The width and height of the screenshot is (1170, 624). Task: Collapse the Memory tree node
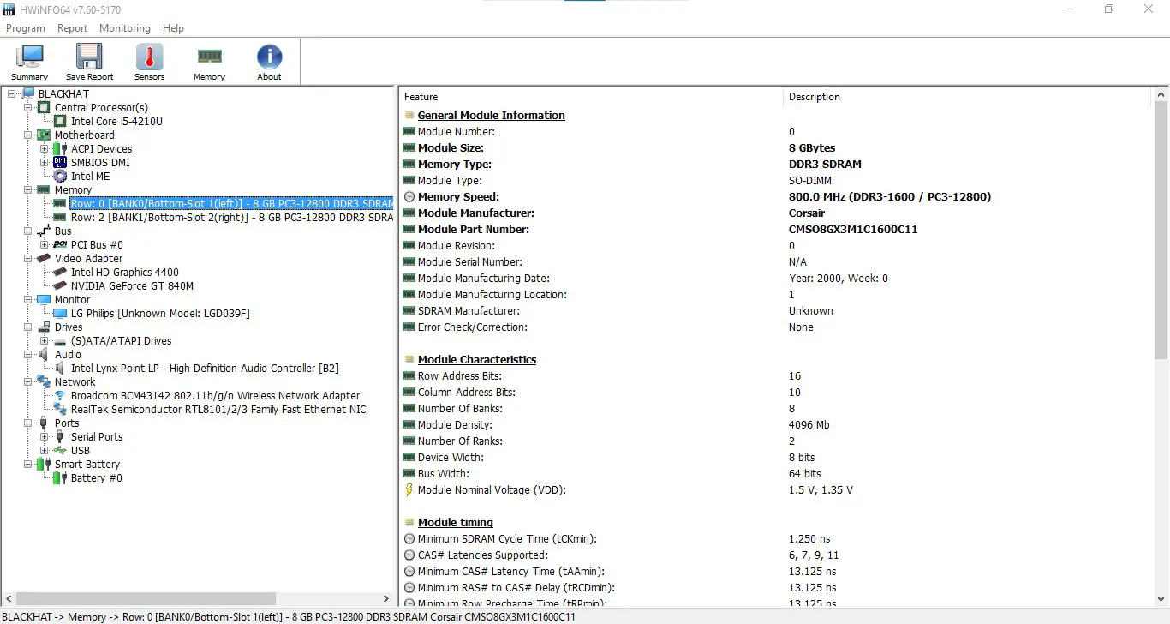(28, 189)
